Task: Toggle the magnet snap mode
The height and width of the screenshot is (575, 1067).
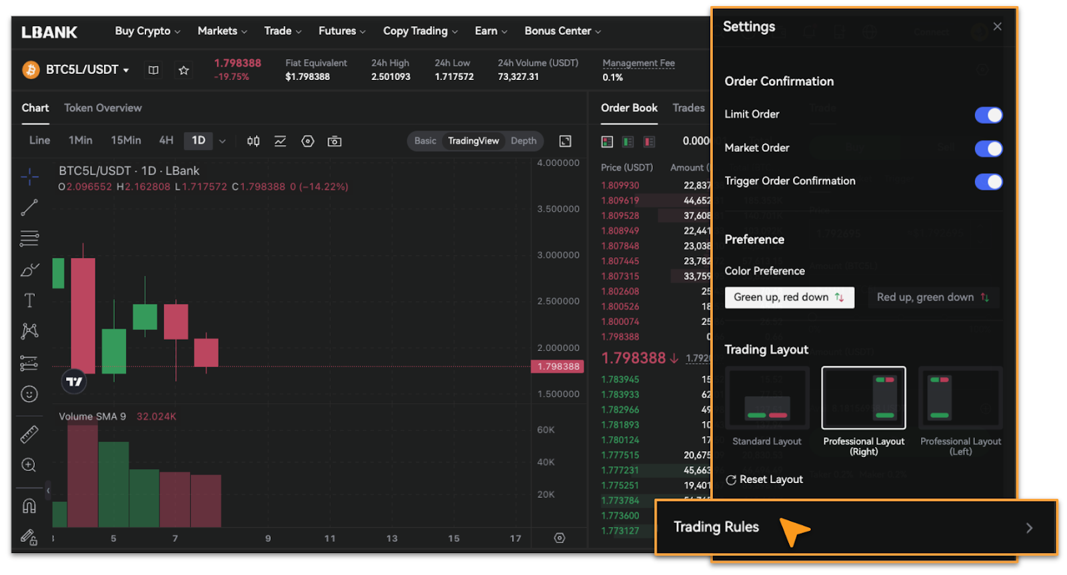Action: (x=29, y=506)
